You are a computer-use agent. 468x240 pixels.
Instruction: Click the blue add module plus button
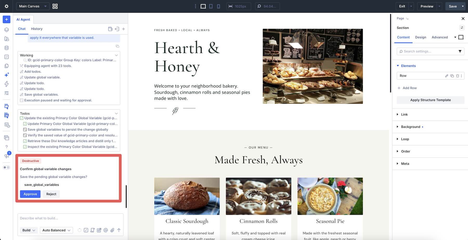pos(6,19)
